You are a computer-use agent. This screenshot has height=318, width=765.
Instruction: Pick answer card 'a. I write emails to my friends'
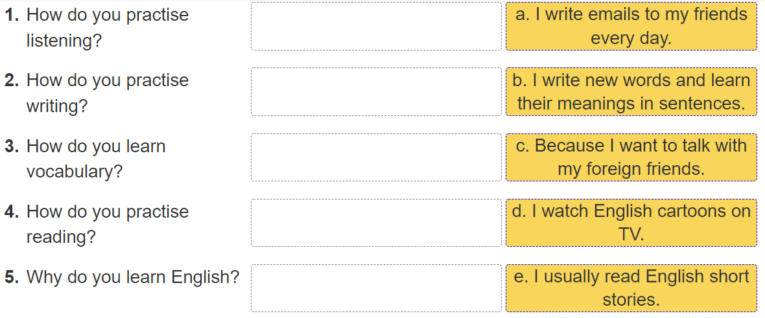pyautogui.click(x=631, y=27)
